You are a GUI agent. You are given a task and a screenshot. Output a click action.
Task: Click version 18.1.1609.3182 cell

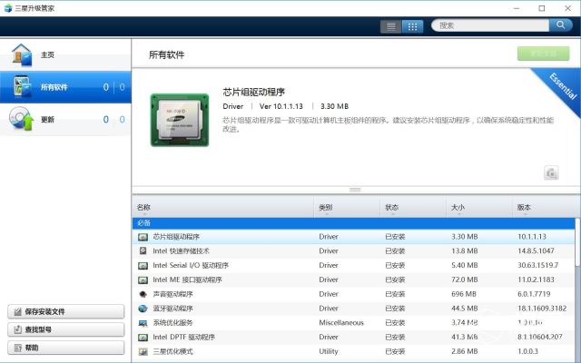point(542,309)
